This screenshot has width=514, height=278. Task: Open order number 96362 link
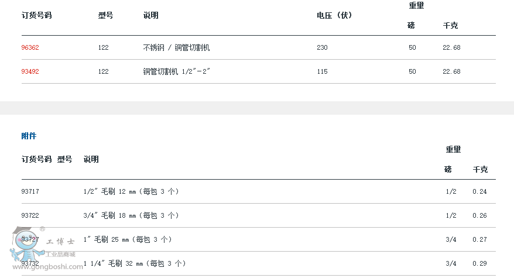[30, 47]
